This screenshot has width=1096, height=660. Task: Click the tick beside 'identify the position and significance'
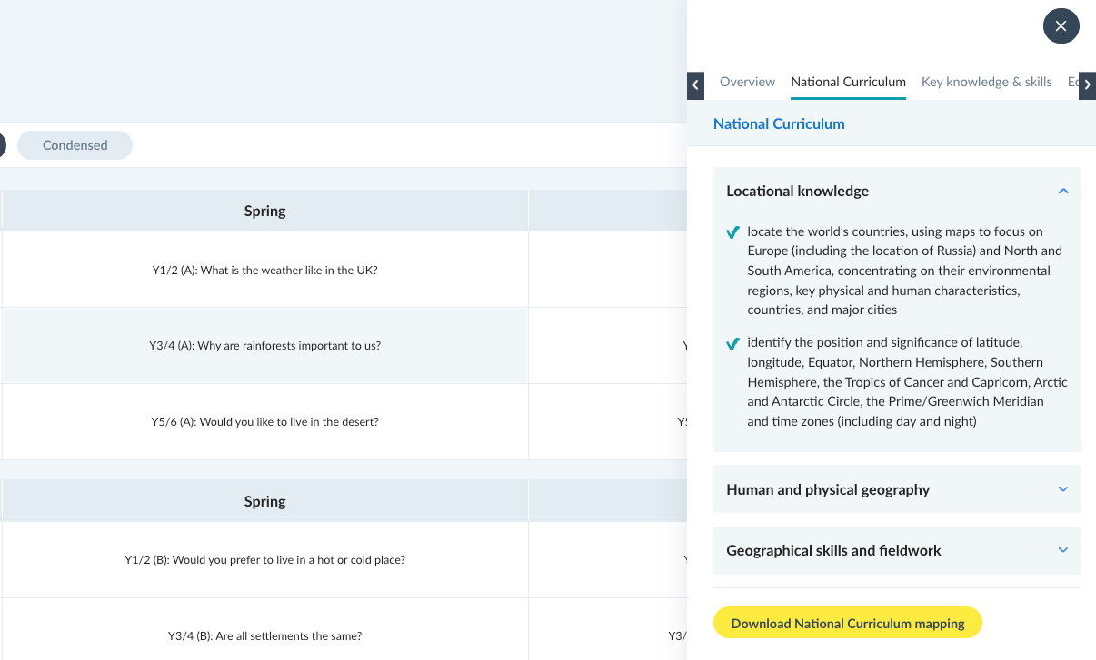pos(732,344)
